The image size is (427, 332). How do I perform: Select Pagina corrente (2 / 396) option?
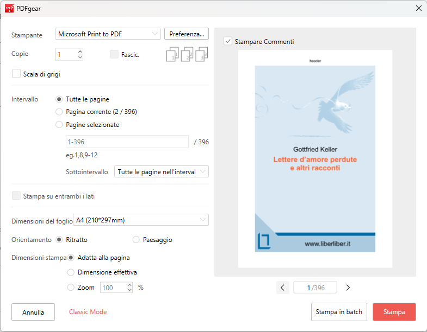(x=59, y=112)
